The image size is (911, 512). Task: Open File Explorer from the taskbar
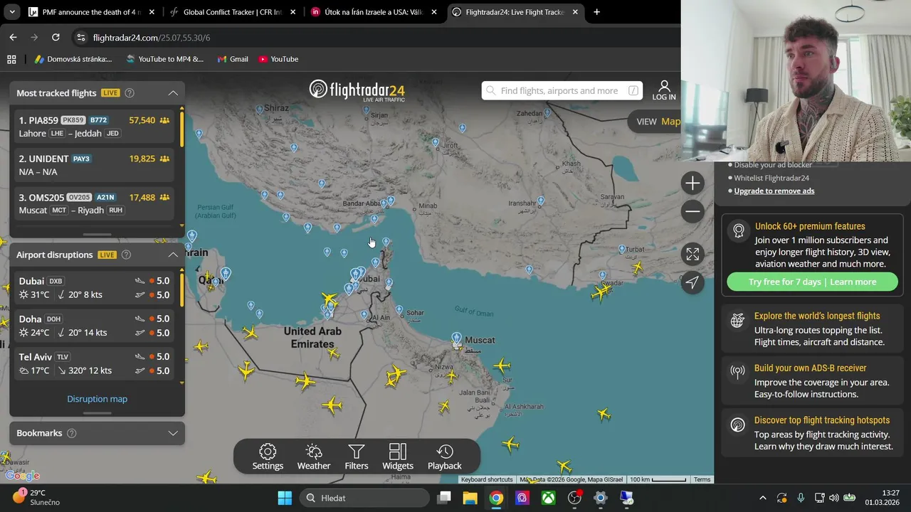[x=470, y=498]
